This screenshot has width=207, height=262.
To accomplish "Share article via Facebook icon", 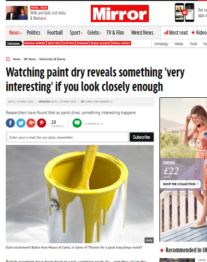I will (11, 123).
